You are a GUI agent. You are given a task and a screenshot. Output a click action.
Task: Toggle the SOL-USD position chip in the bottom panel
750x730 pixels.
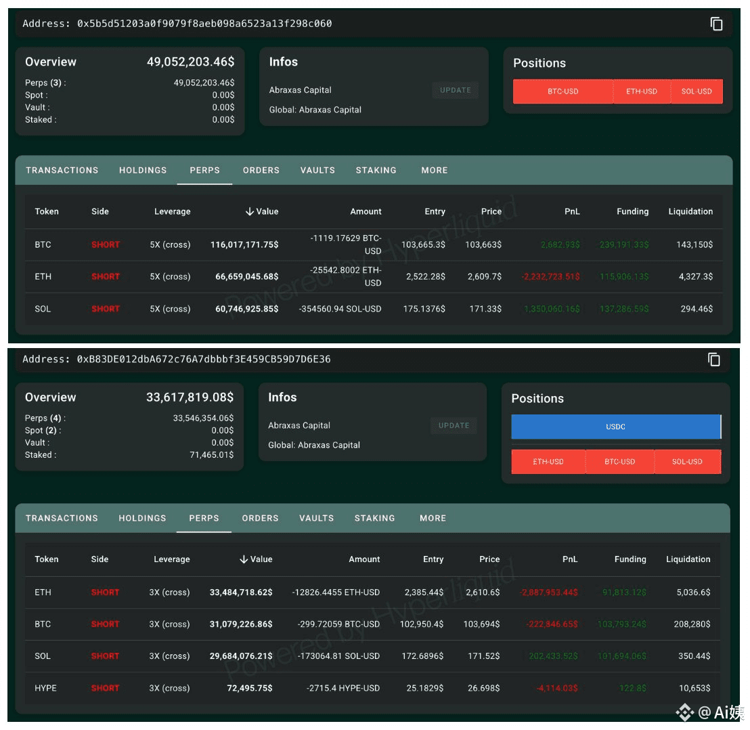coord(688,462)
